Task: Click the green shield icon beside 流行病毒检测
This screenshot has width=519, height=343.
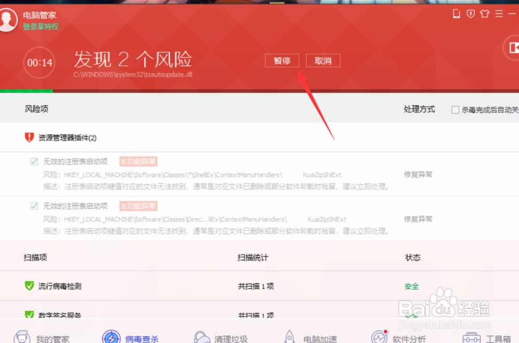Action: click(29, 286)
